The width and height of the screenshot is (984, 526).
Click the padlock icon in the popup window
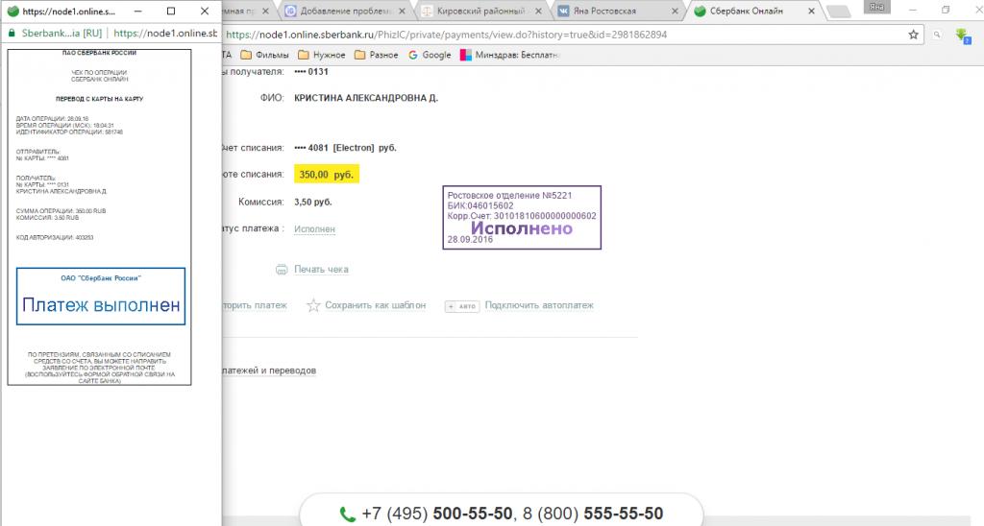point(12,34)
